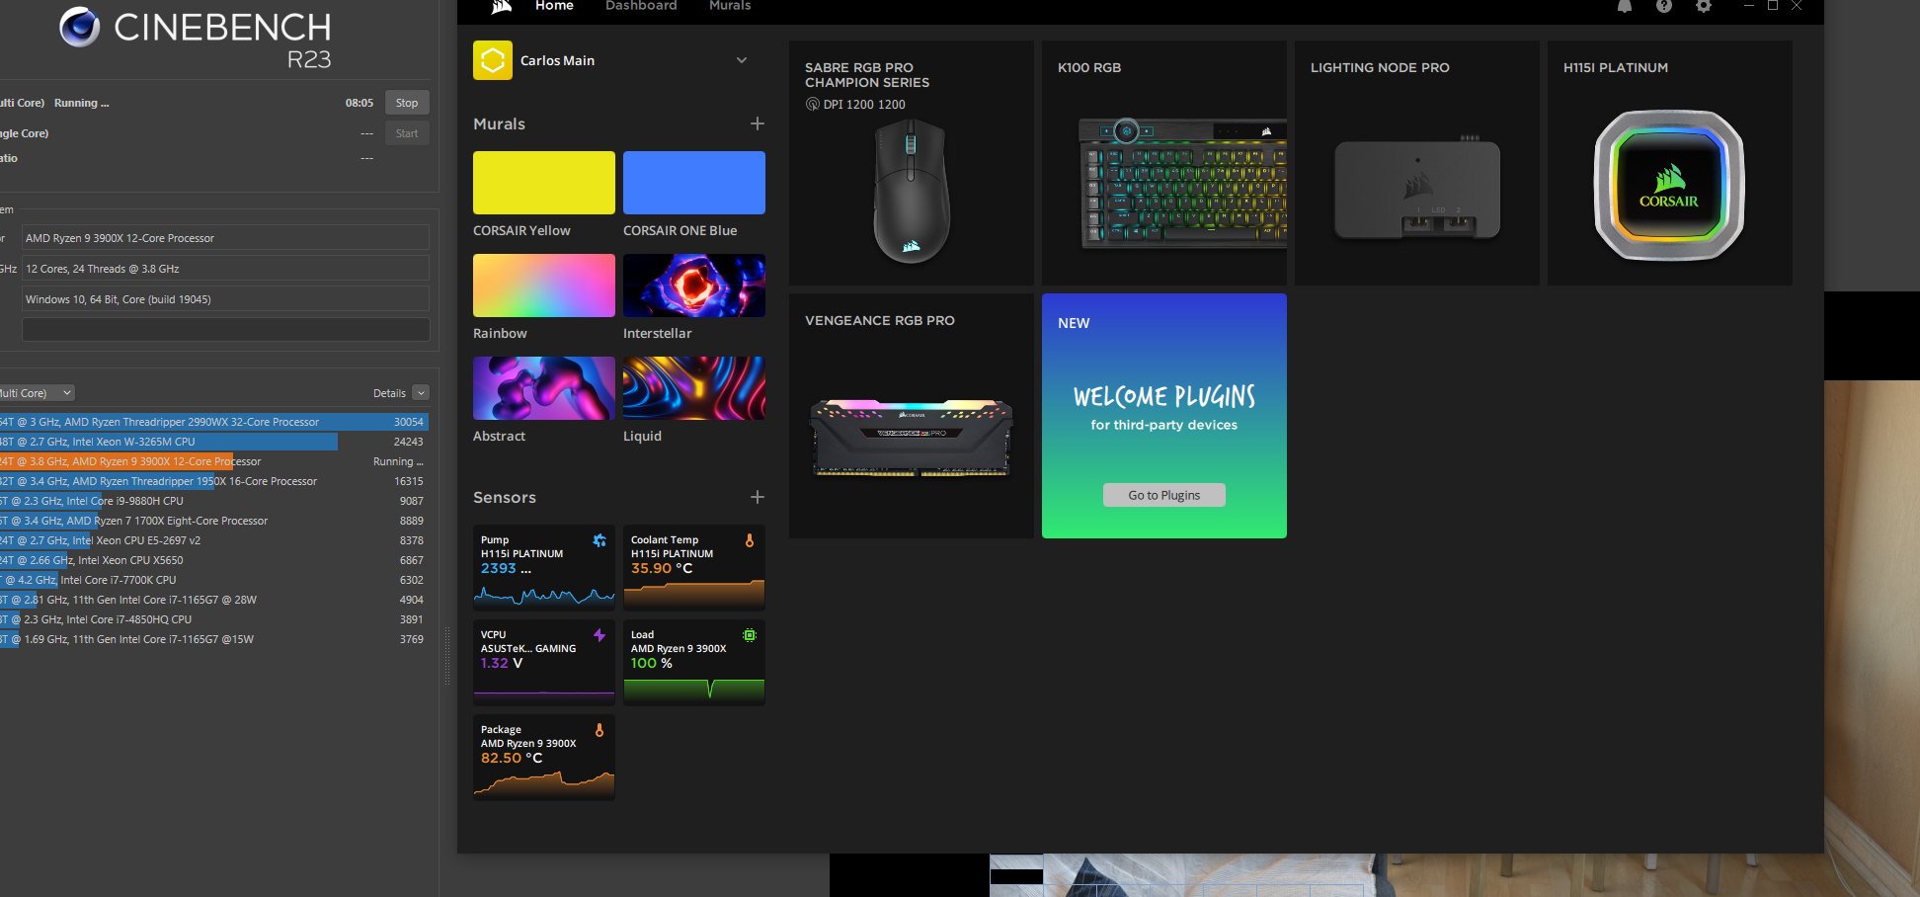The width and height of the screenshot is (1920, 897).
Task: Click the empty Info field in Cinebench
Action: (x=225, y=330)
